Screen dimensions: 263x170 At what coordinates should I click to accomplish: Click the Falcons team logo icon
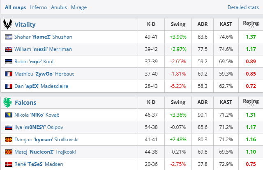[x=8, y=102]
